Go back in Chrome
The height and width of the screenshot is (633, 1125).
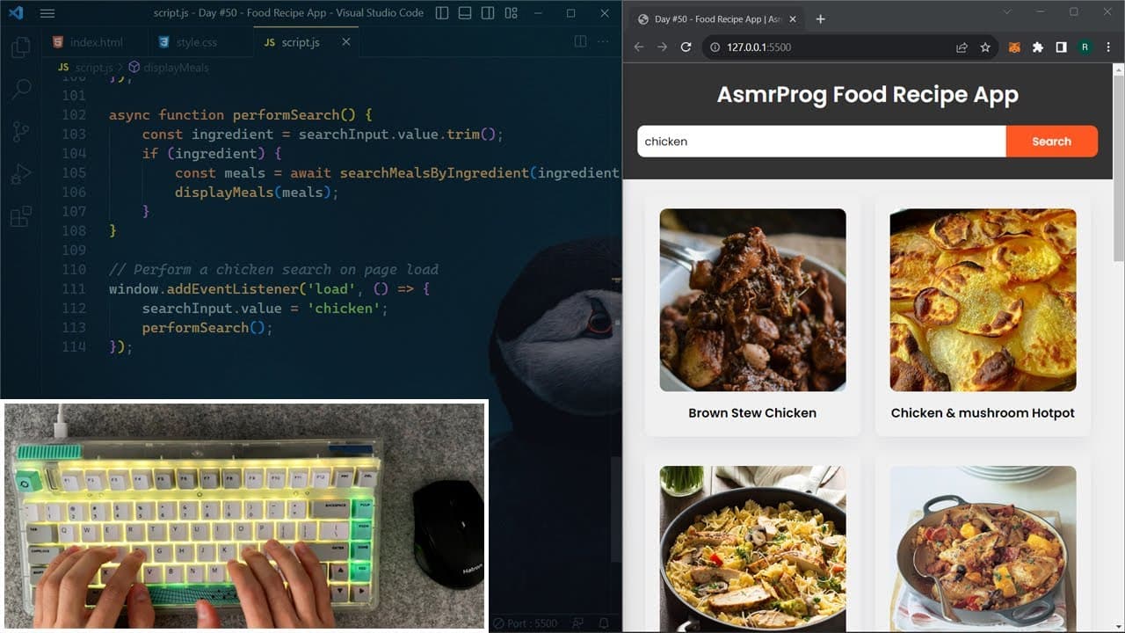pyautogui.click(x=639, y=47)
